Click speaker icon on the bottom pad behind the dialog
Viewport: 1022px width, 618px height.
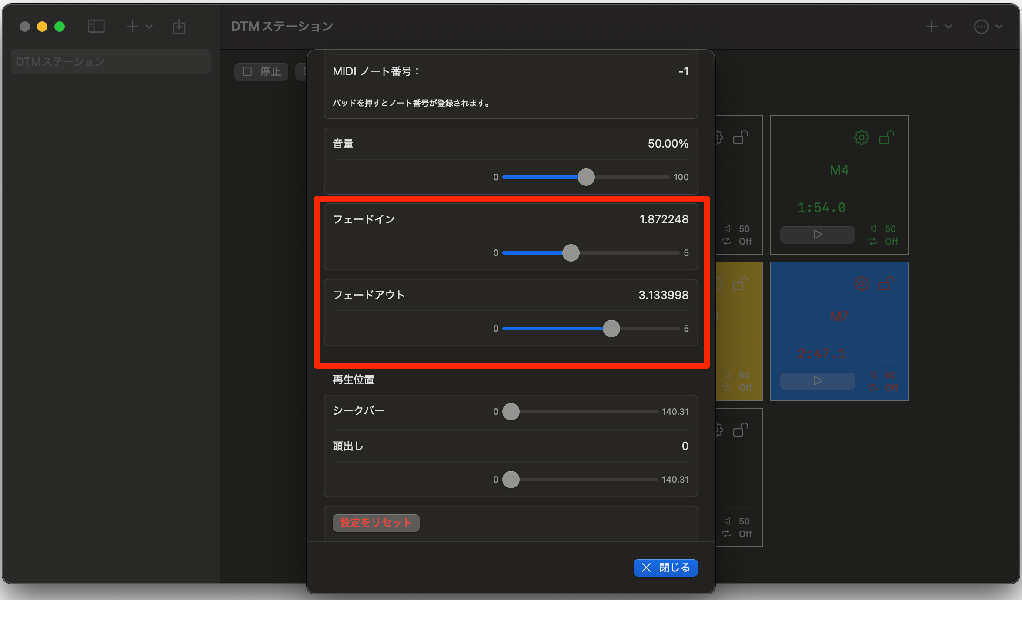(727, 521)
